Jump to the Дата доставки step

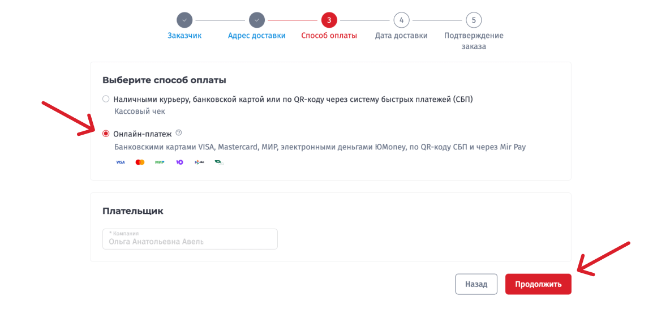(x=401, y=36)
